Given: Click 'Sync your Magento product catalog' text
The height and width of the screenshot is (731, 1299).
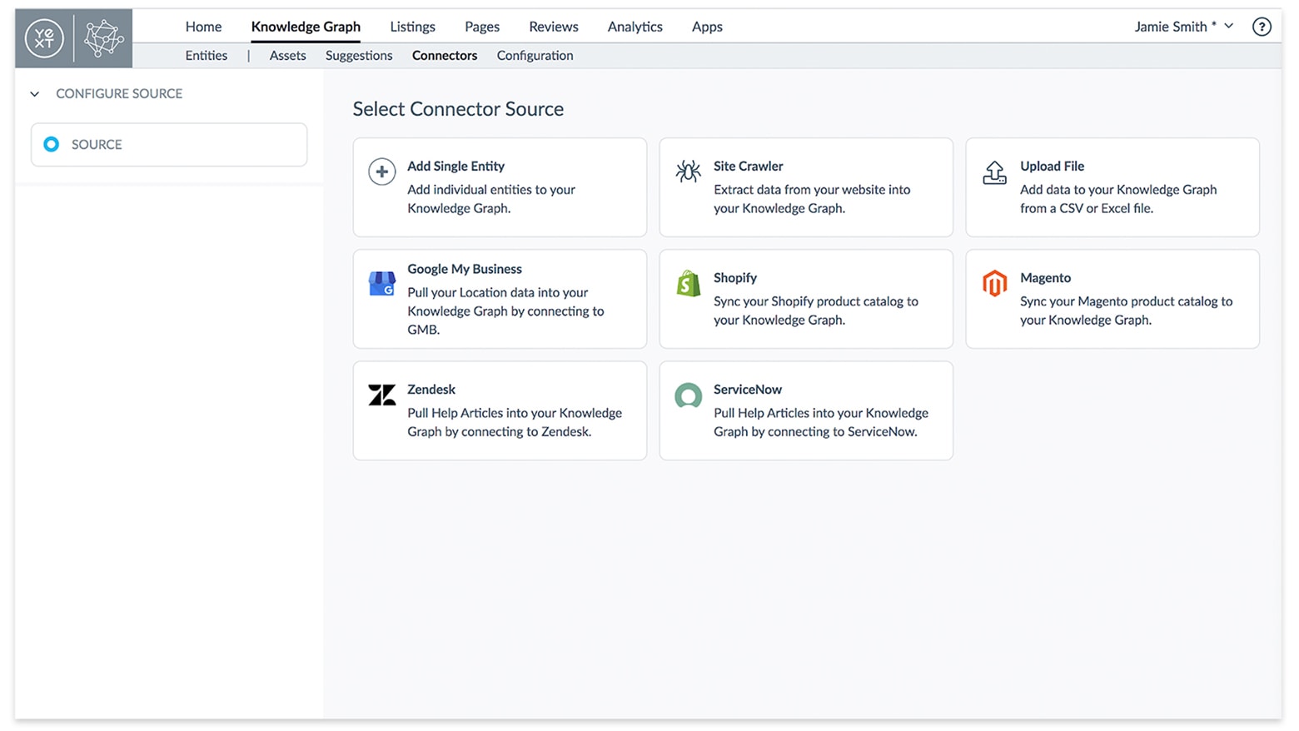Looking at the screenshot, I should 1126,301.
